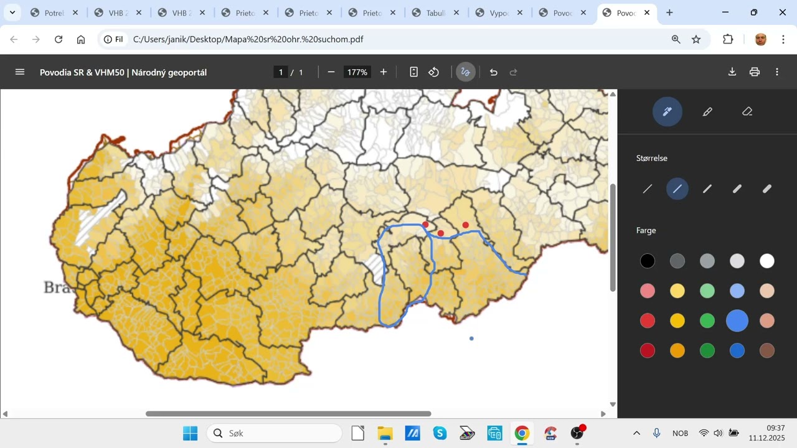The height and width of the screenshot is (448, 797).
Task: Open Skype from the taskbar
Action: pos(440,433)
